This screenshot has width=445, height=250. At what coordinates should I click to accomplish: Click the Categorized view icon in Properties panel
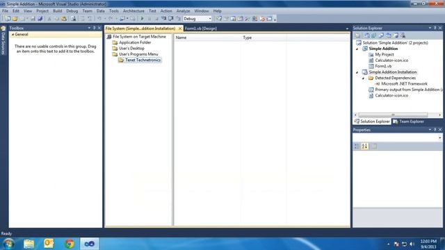point(357,147)
